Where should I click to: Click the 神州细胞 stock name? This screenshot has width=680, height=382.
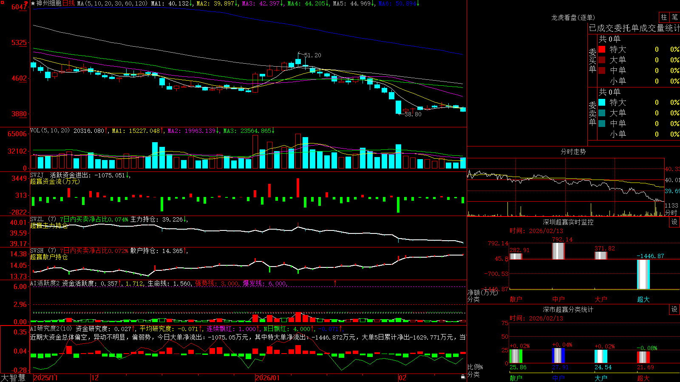[x=49, y=3]
